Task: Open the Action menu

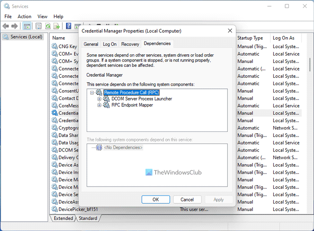Action: pyautogui.click(x=24, y=17)
